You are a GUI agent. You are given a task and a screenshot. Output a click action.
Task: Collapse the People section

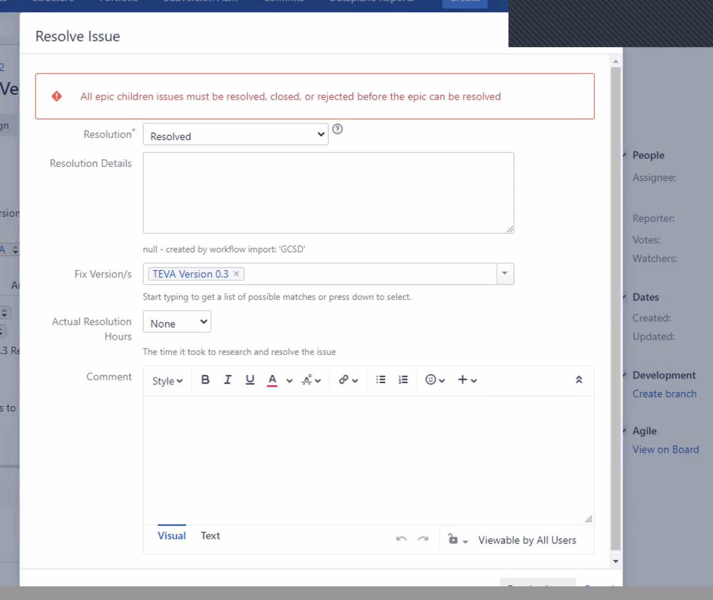click(625, 155)
